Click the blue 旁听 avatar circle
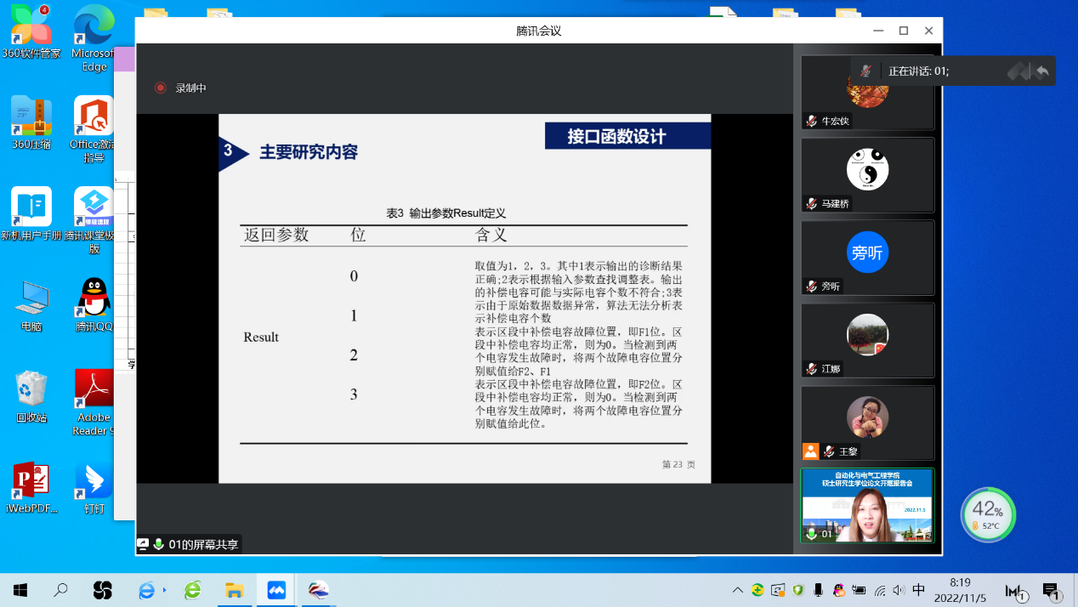The image size is (1078, 607). [867, 252]
